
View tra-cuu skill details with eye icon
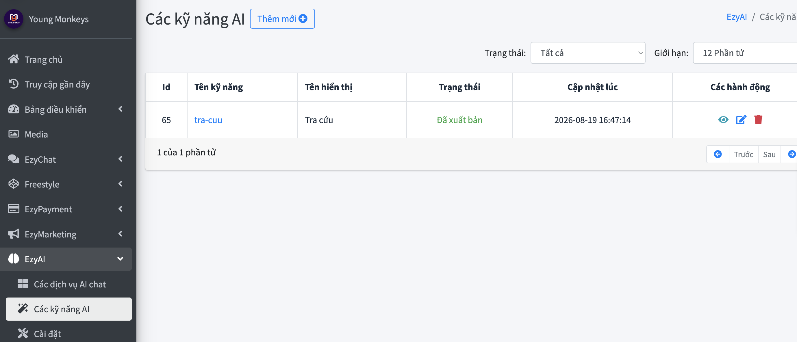point(723,120)
